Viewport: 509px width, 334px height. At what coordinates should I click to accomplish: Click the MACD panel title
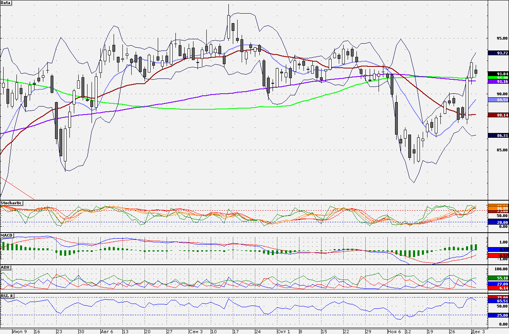click(x=6, y=235)
